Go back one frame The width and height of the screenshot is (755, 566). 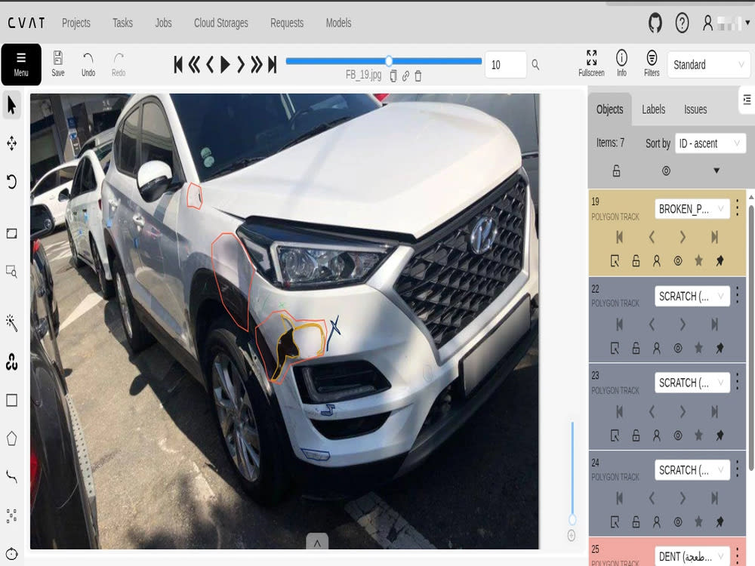tap(210, 64)
